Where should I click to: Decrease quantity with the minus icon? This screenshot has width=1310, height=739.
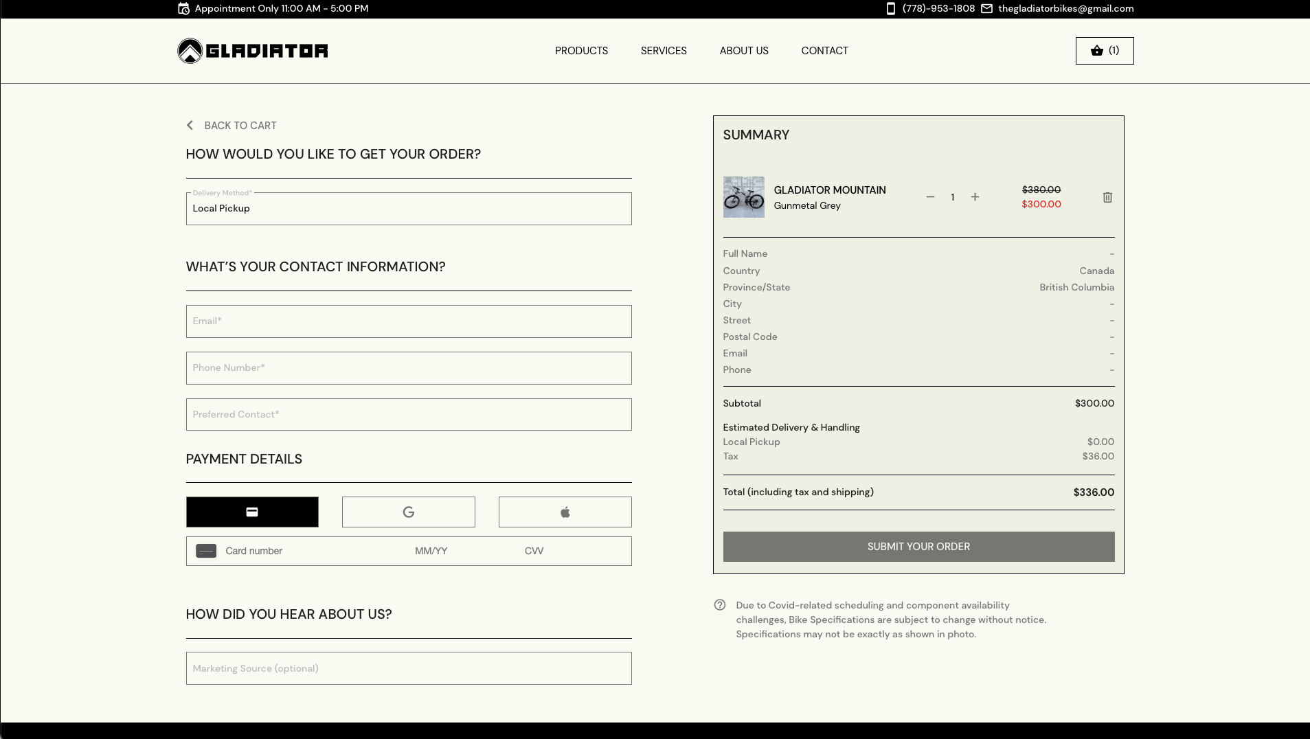click(x=930, y=197)
